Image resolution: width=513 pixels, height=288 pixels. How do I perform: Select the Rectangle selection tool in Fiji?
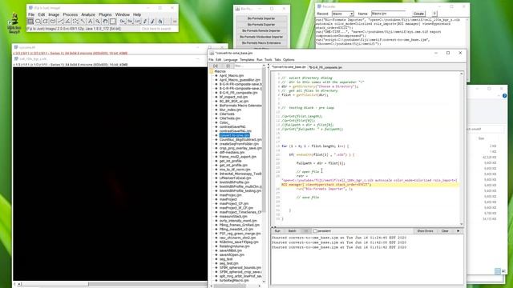(x=30, y=22)
